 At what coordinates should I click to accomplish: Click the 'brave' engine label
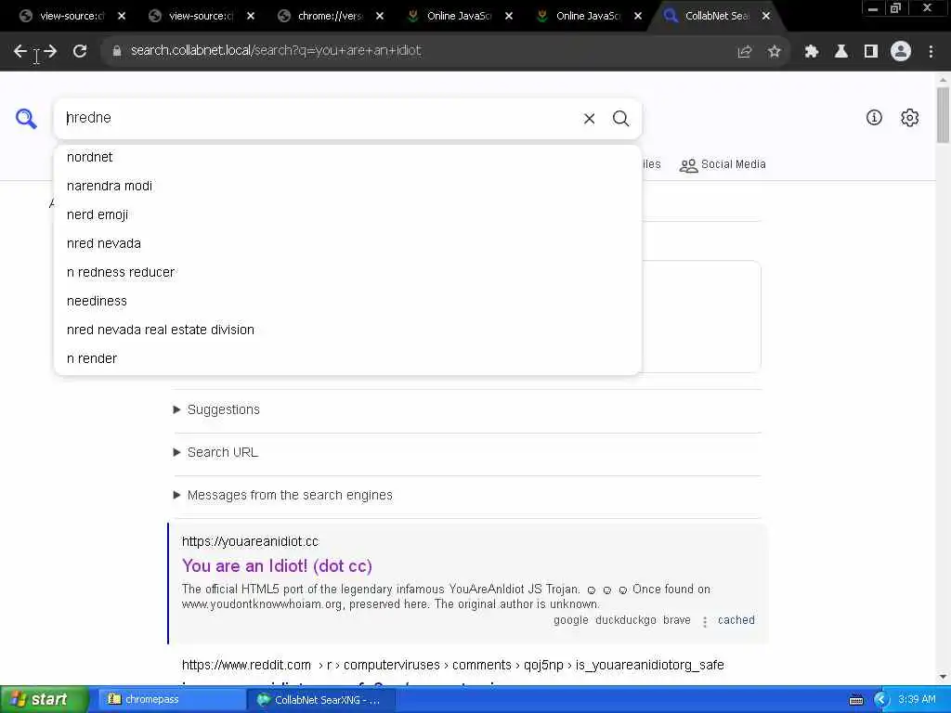pos(677,620)
